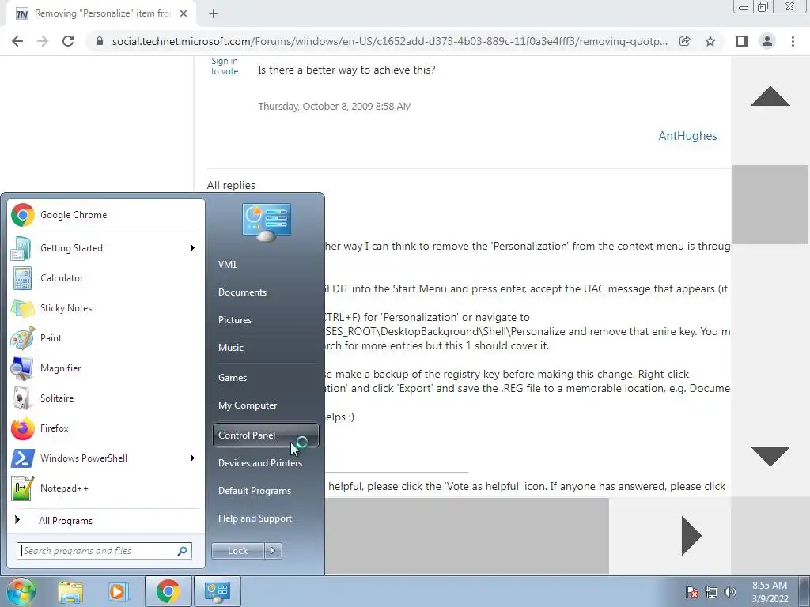Viewport: 810px width, 607px height.
Task: Switch to Chrome from the taskbar
Action: click(168, 591)
